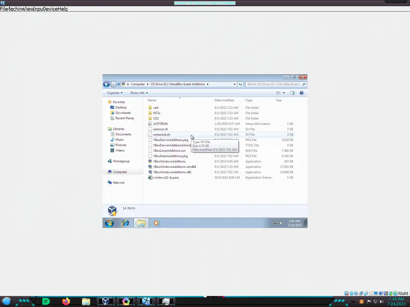This screenshot has width=410, height=307.
Task: Open VirtualBox Manager on host taskbar
Action: (106, 301)
